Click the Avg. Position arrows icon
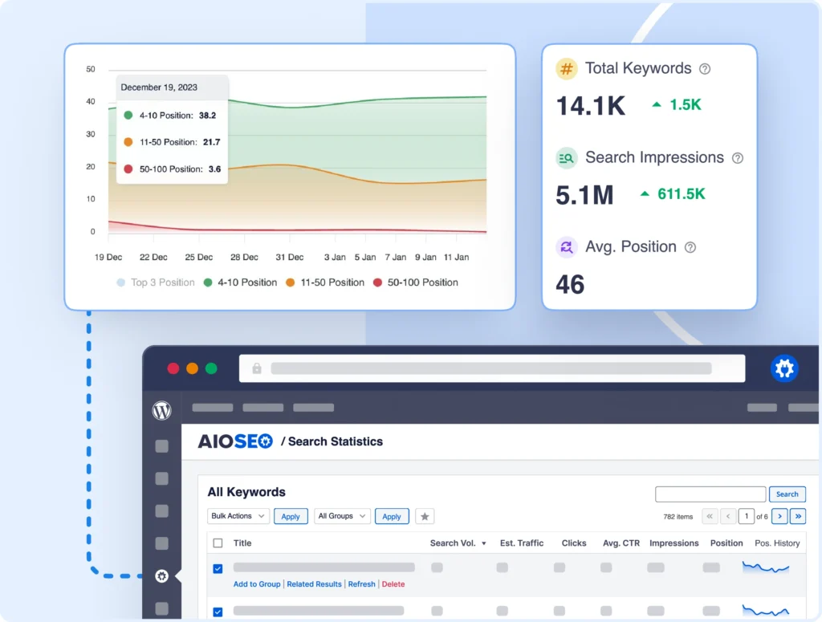This screenshot has height=622, width=822. (566, 247)
